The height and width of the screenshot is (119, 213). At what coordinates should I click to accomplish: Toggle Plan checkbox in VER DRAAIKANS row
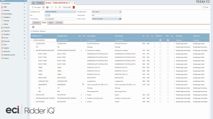pyautogui.click(x=168, y=99)
